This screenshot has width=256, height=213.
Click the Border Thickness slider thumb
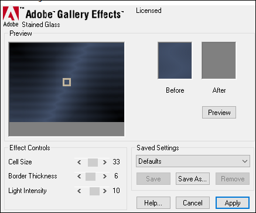(x=90, y=177)
